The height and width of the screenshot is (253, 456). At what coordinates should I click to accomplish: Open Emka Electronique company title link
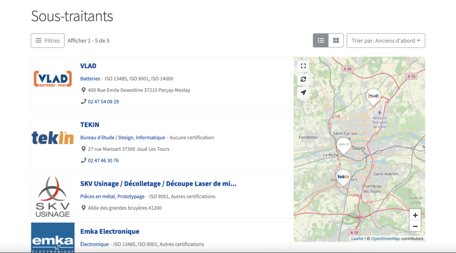pos(110,232)
